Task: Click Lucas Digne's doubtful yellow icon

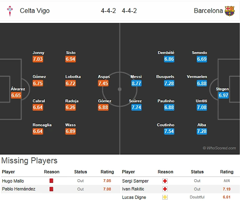Action: (165, 197)
